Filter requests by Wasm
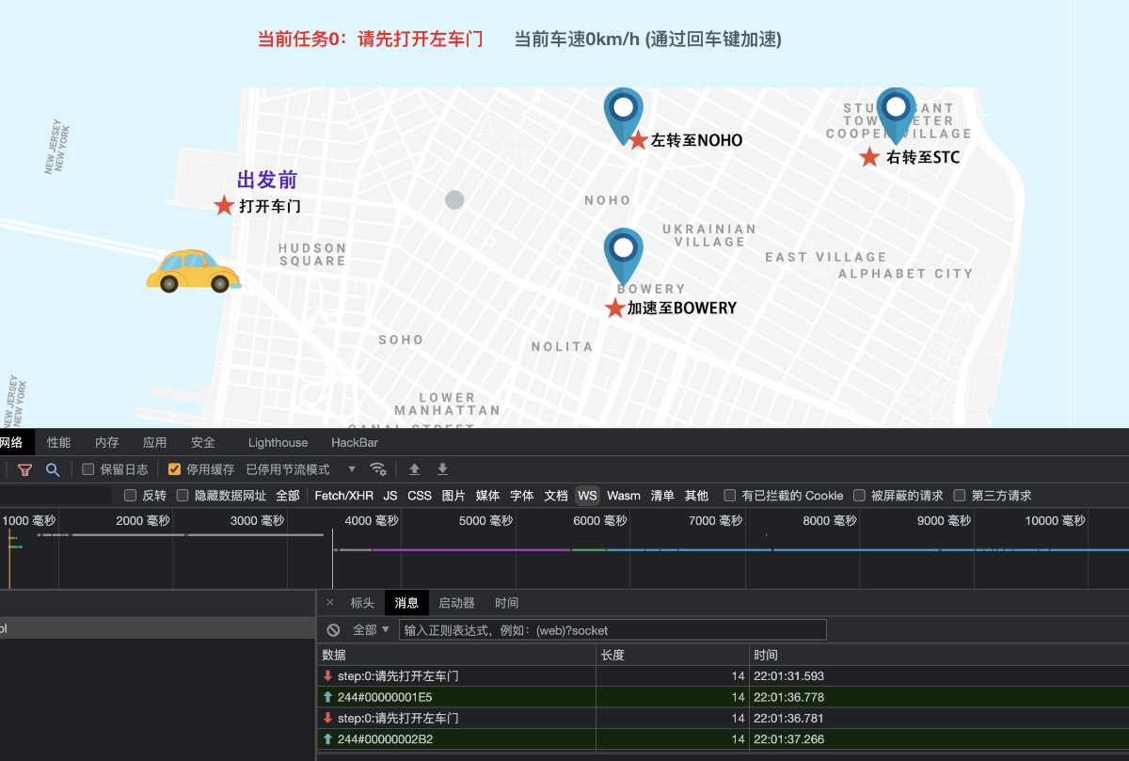 tap(624, 496)
